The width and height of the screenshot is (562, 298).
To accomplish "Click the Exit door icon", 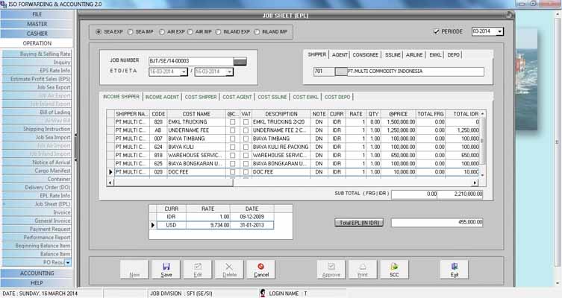I will pyautogui.click(x=454, y=269).
